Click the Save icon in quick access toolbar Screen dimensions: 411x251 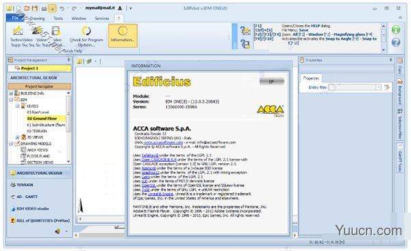click(x=35, y=8)
